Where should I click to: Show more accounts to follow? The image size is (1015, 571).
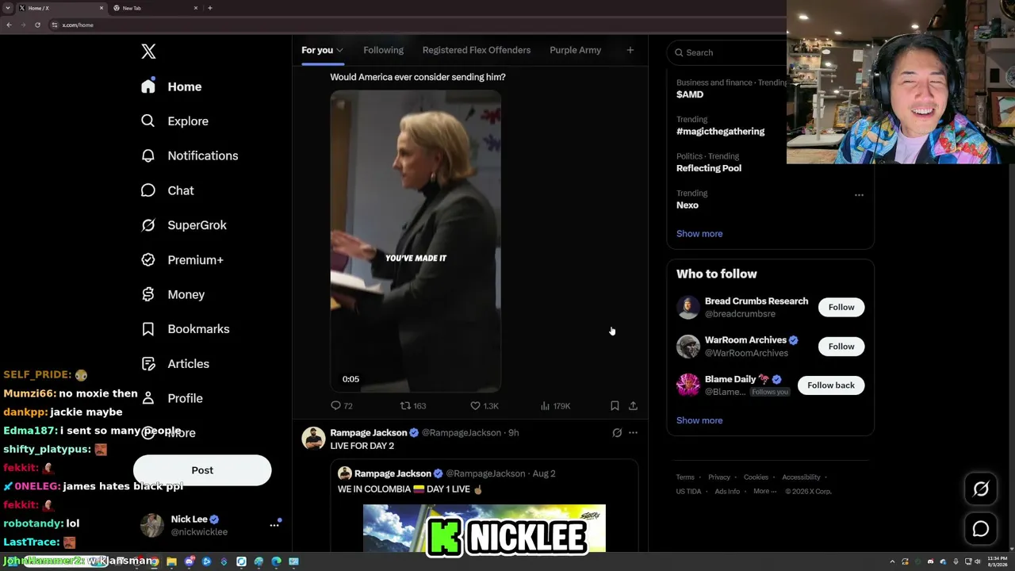699,420
